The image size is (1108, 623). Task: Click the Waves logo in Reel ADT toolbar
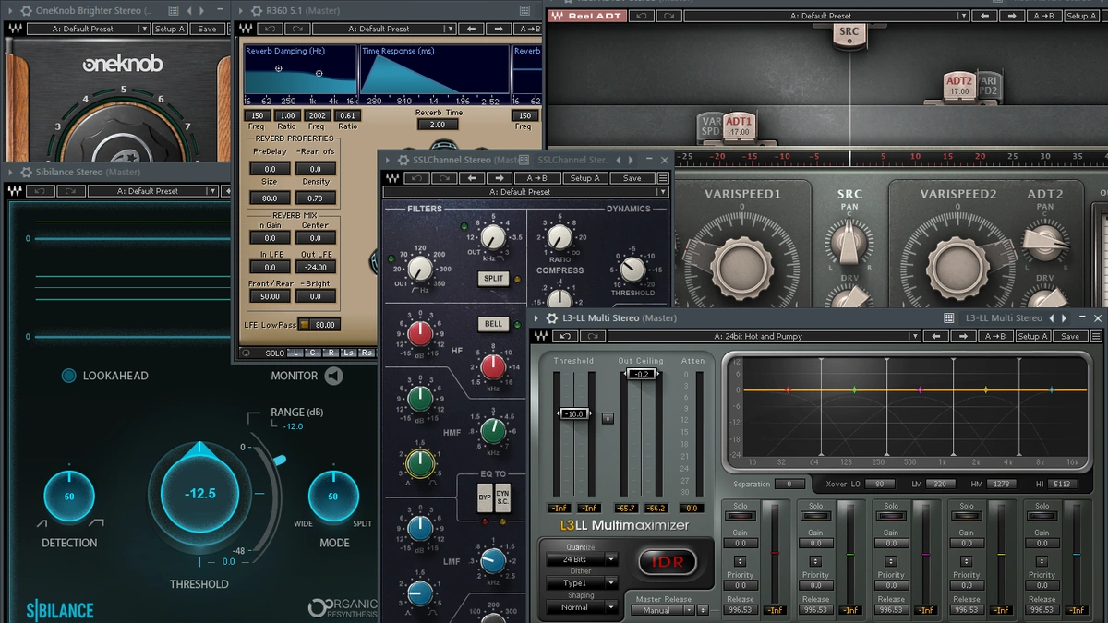[557, 16]
